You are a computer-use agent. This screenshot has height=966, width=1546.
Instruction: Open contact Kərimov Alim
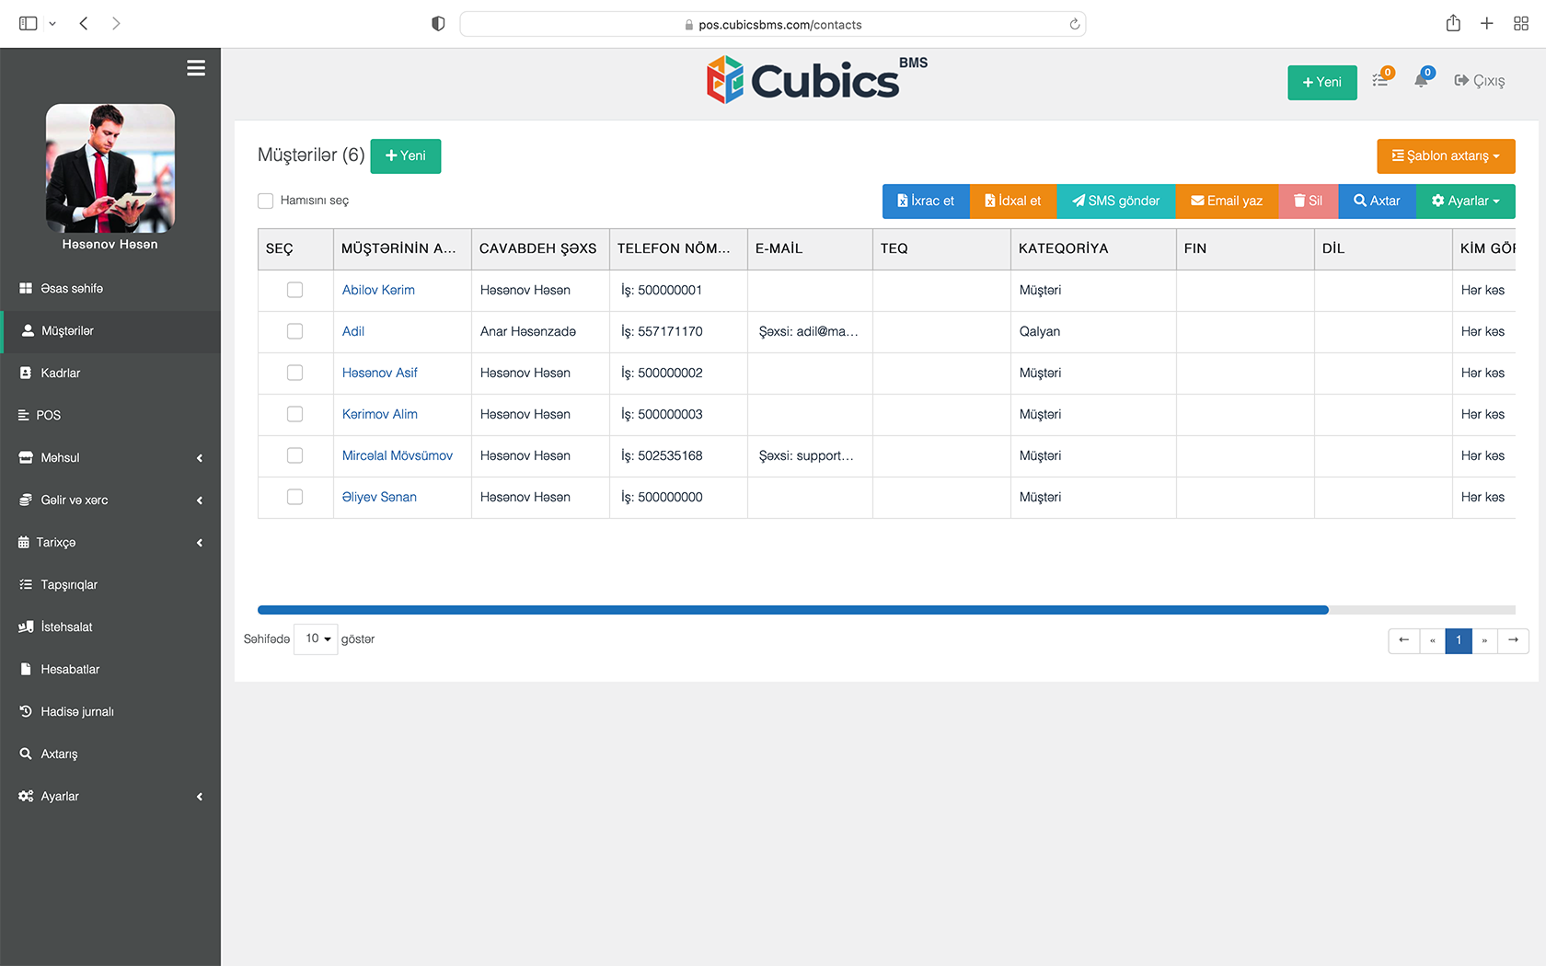pyautogui.click(x=379, y=414)
